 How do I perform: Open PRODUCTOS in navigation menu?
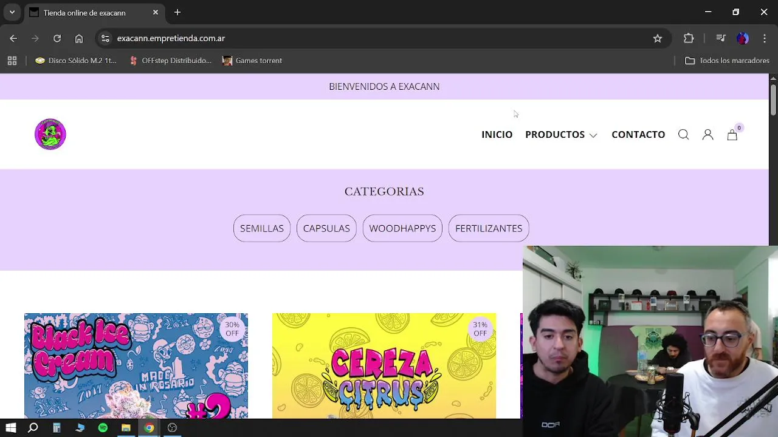pos(555,135)
